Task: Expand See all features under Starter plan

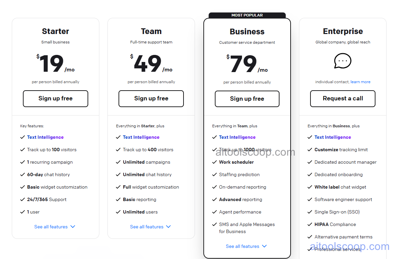Action: pos(55,227)
